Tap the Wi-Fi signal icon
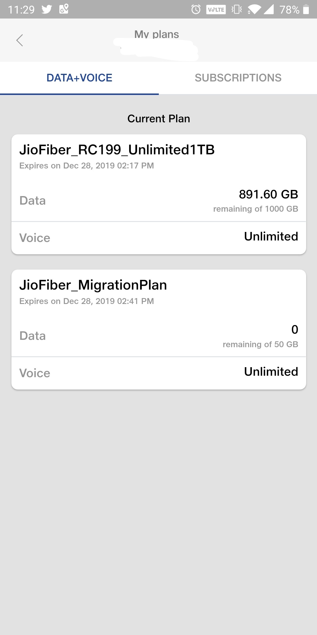The image size is (317, 635). tap(254, 10)
